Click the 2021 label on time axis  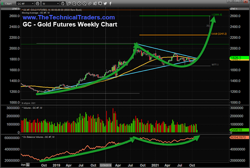(155, 165)
